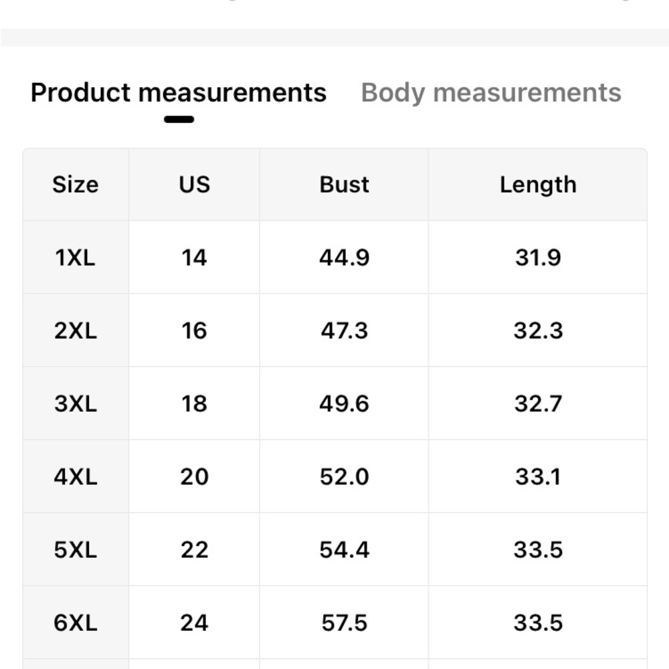Image resolution: width=669 pixels, height=669 pixels.
Task: Click the US size 22 cell
Action: pos(194,550)
